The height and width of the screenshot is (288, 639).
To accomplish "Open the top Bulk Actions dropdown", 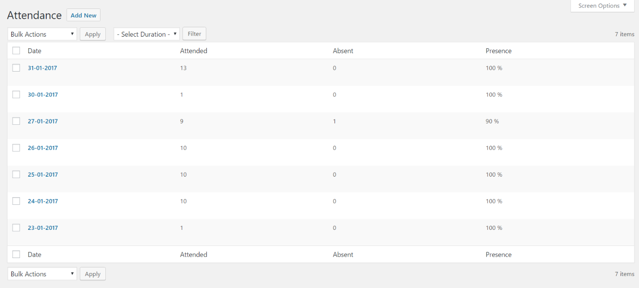I will (x=42, y=34).
